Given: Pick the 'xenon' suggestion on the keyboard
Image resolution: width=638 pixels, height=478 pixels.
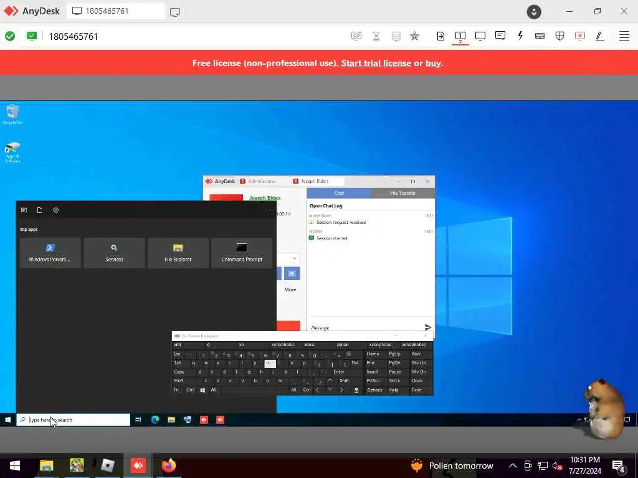Looking at the screenshot, I should tap(343, 345).
